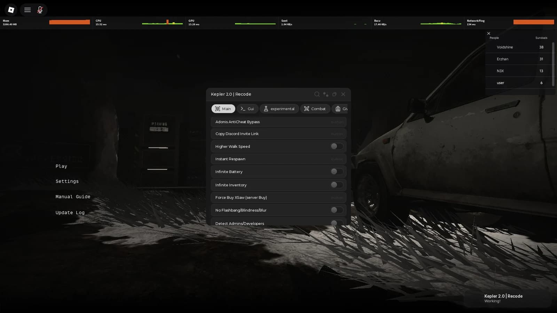The image size is (557, 313).
Task: Click the 'user' leaderboard entry
Action: pyautogui.click(x=519, y=83)
